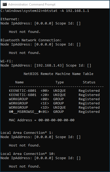Screen dimensions: 110x172
Task: Click the WORKGROUP <1E> row
Action: pyautogui.click(x=54, y=103)
